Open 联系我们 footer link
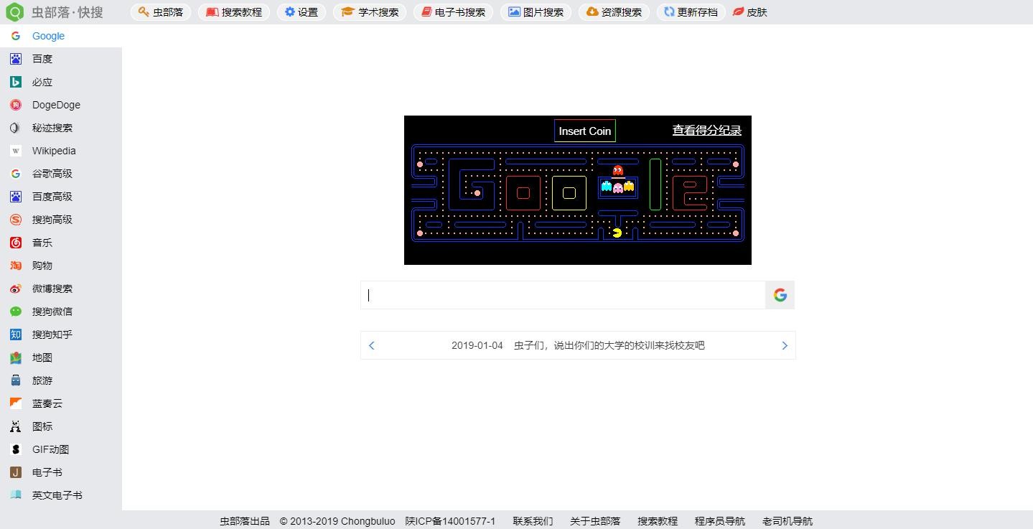 point(533,521)
